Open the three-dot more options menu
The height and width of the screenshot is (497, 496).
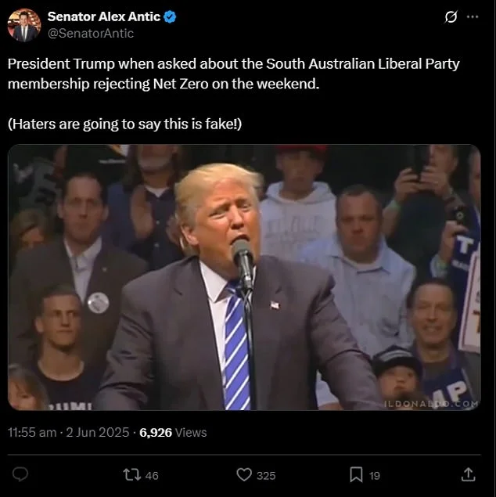[x=473, y=16]
